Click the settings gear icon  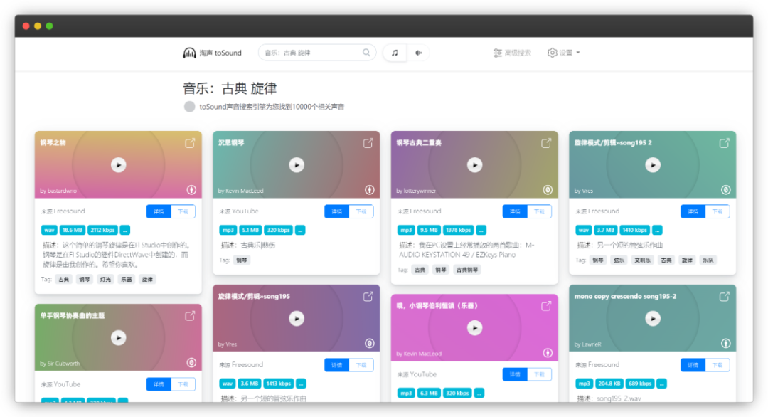click(x=553, y=52)
